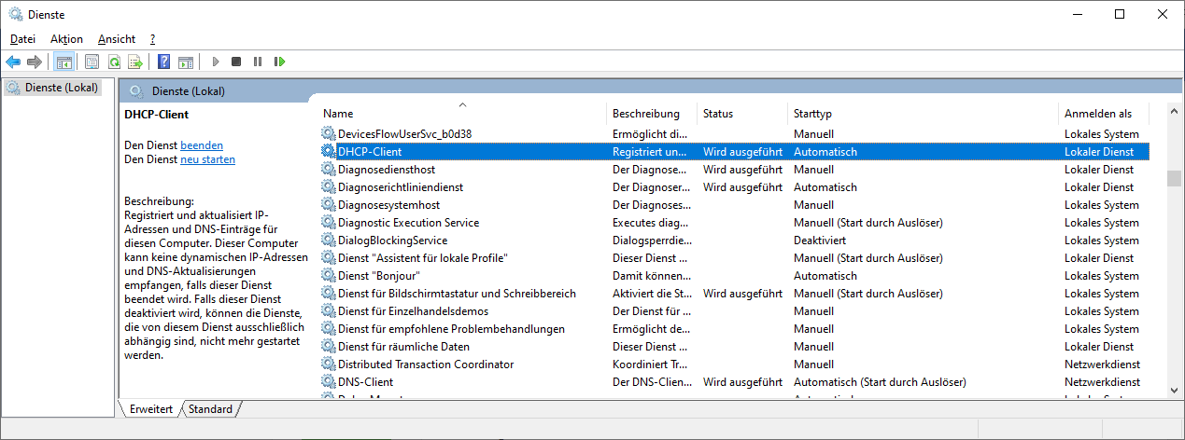Click the green Refresh toolbar icon
1185x440 pixels.
114,62
